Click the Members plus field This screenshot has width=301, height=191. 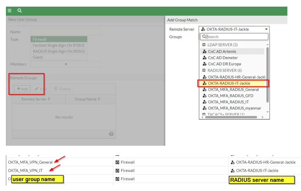[66, 64]
